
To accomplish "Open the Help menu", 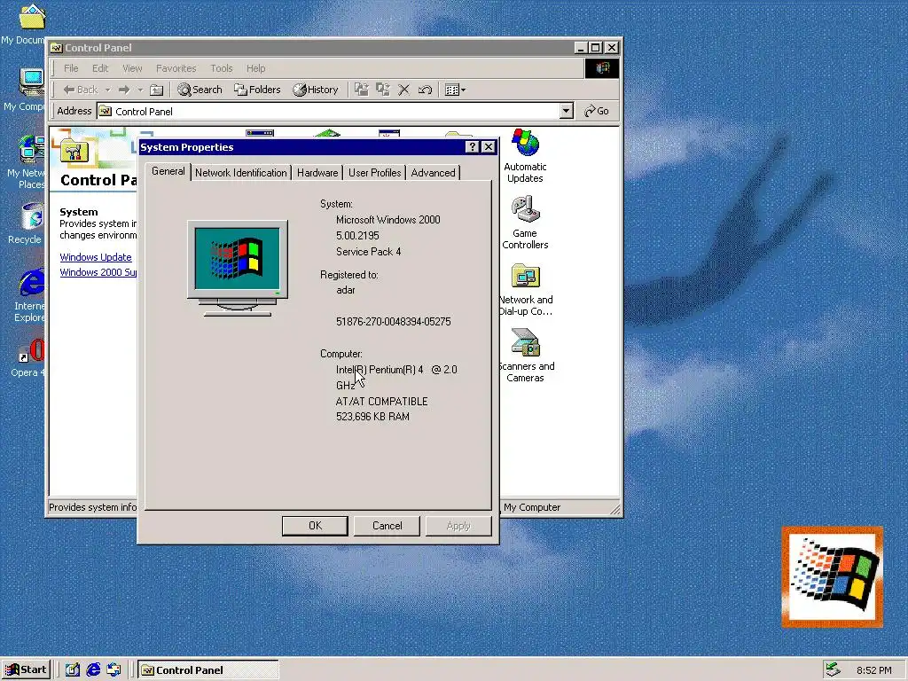I will pyautogui.click(x=255, y=68).
